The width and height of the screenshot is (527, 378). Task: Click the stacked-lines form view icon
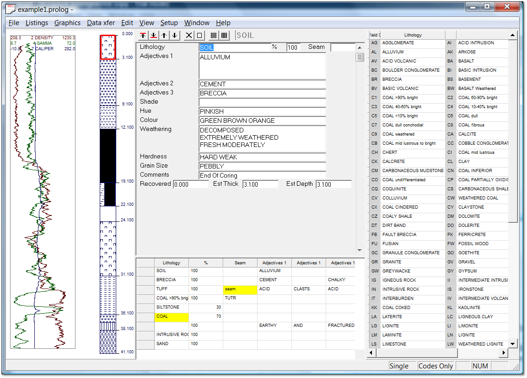click(213, 36)
